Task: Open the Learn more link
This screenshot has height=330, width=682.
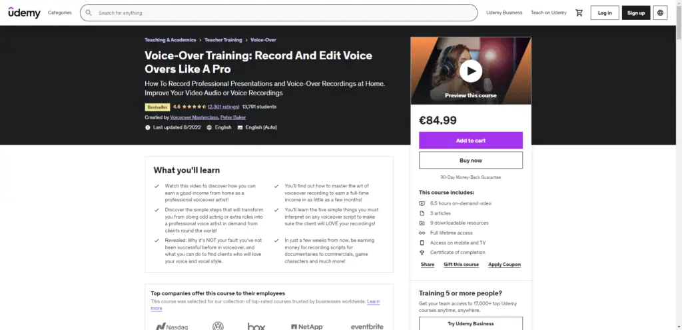Action: (x=374, y=301)
